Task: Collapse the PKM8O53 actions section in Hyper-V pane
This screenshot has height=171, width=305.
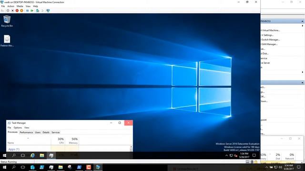Action: (x=302, y=21)
